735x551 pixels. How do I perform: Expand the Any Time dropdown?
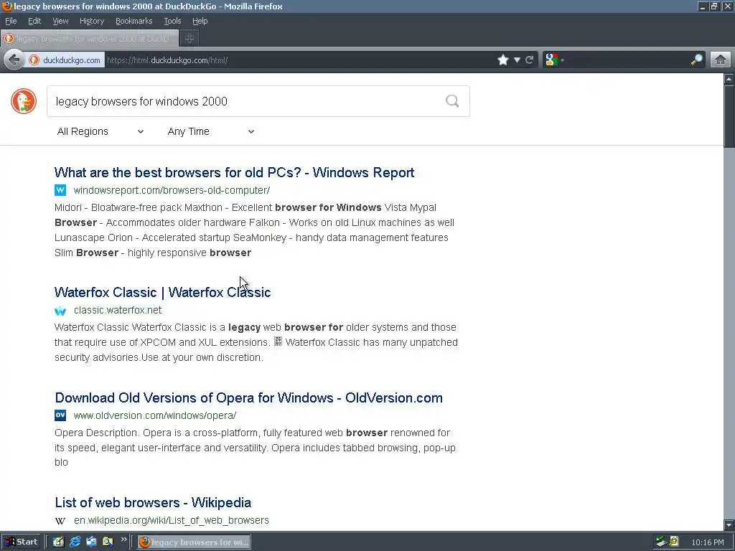coord(211,132)
